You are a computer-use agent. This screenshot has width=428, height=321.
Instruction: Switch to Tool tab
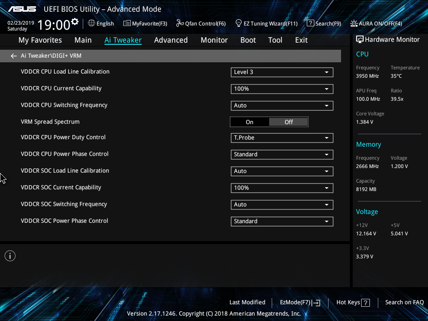click(275, 40)
